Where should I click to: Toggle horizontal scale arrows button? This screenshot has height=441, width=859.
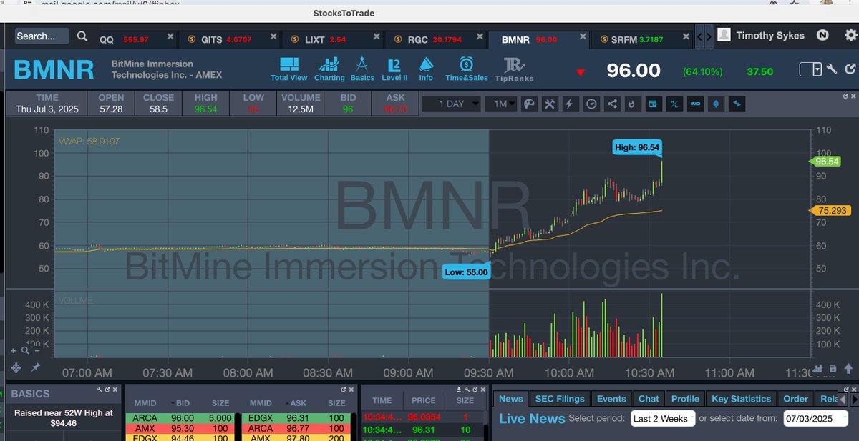pyautogui.click(x=737, y=104)
